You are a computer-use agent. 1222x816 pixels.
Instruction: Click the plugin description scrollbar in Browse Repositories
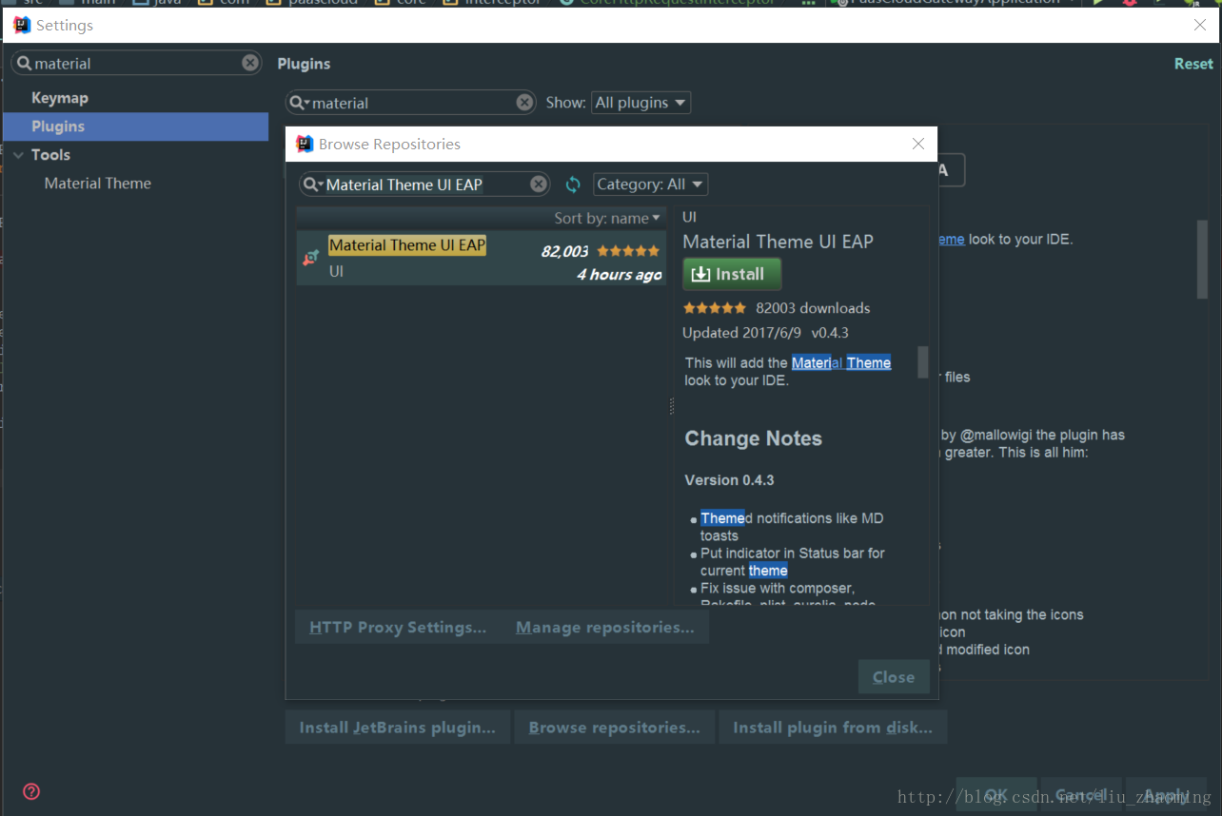[922, 362]
